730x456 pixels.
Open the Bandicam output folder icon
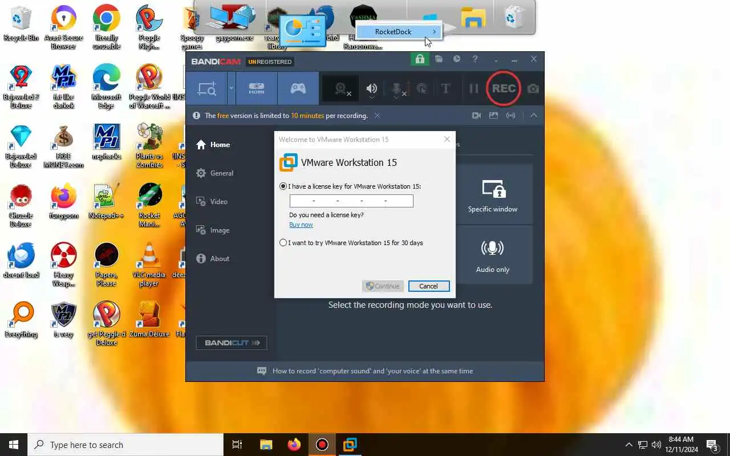[439, 59]
